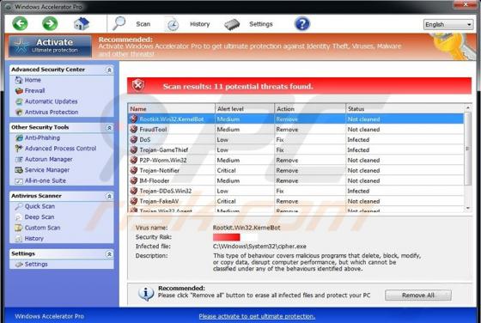The image size is (481, 323).
Task: Click the Quick Scan icon
Action: pos(19,206)
